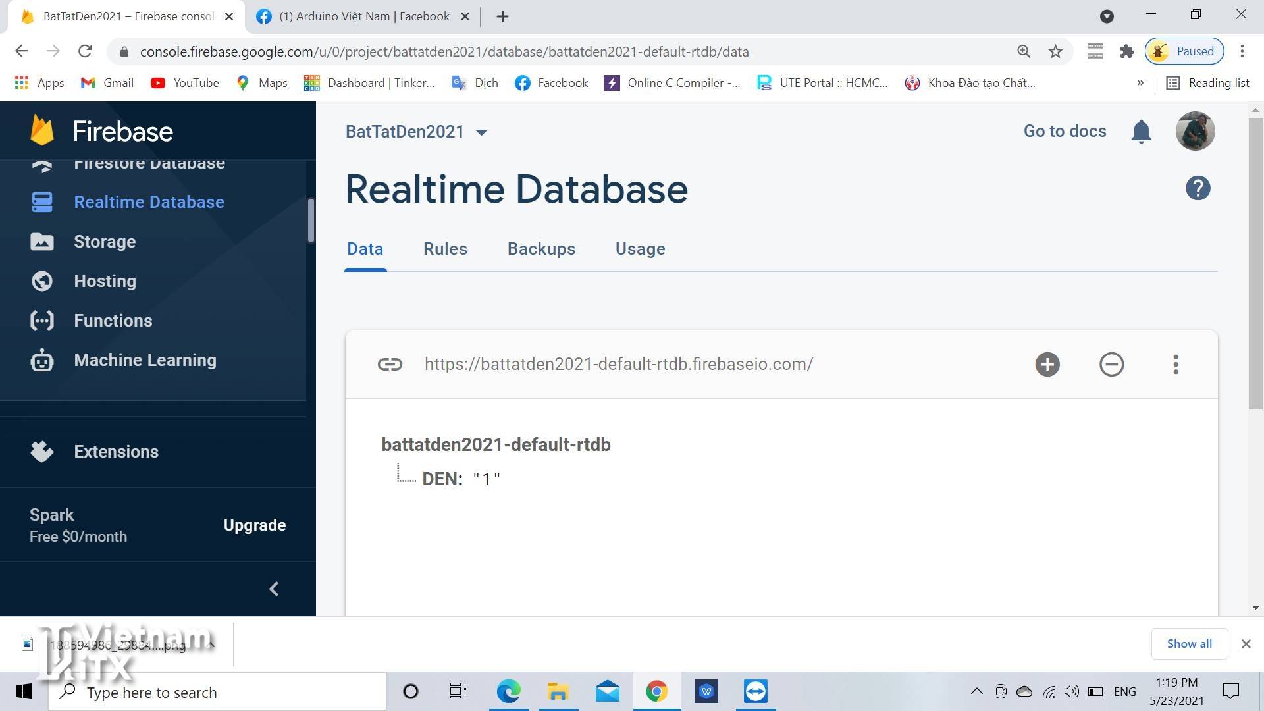Screen dimensions: 1264x711
Task: Open the Go to docs link
Action: tap(1065, 131)
